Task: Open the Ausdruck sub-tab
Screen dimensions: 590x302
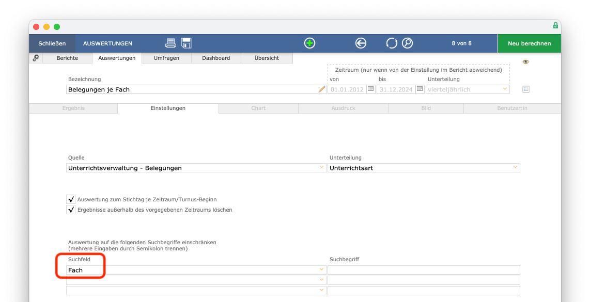Action: [x=344, y=108]
